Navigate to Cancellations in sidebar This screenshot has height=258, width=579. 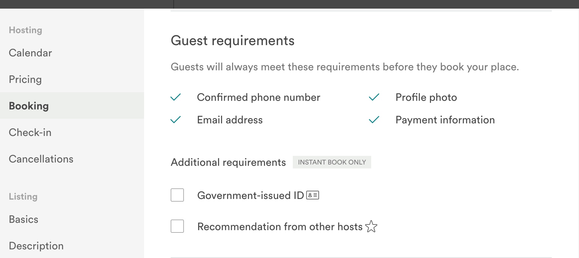41,159
